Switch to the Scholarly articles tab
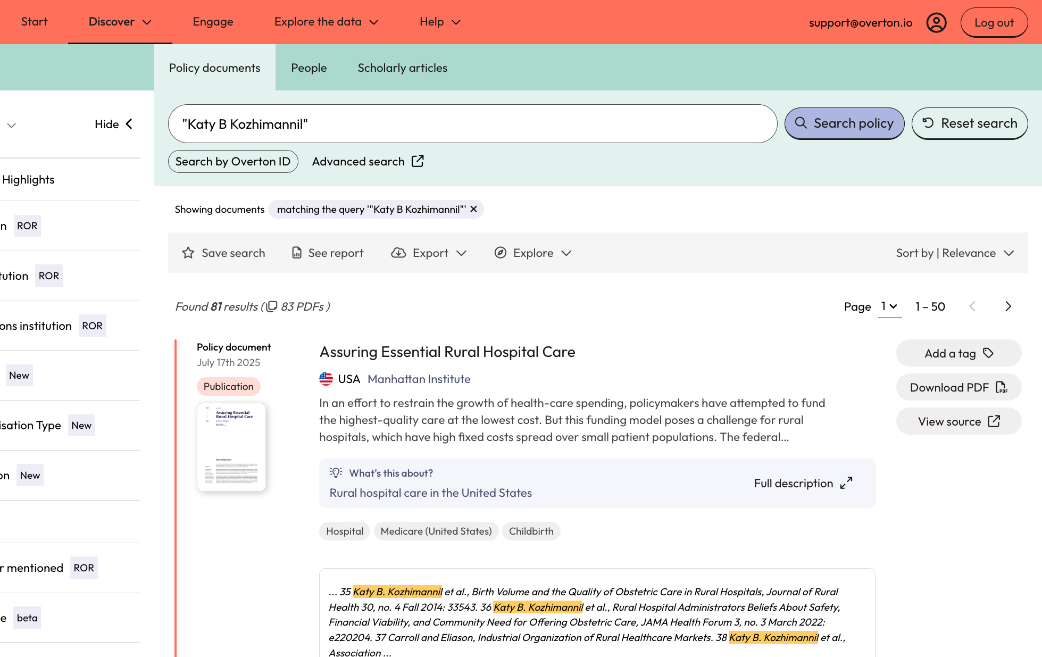This screenshot has width=1042, height=657. (x=402, y=68)
